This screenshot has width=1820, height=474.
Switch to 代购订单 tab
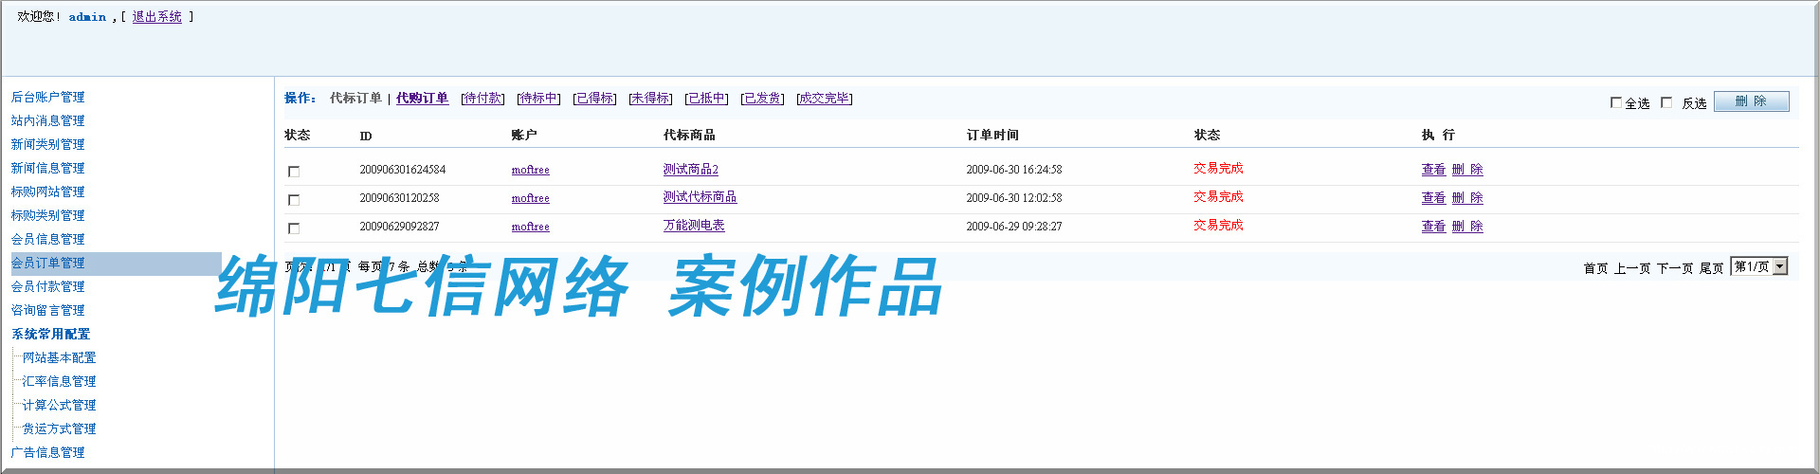[422, 99]
